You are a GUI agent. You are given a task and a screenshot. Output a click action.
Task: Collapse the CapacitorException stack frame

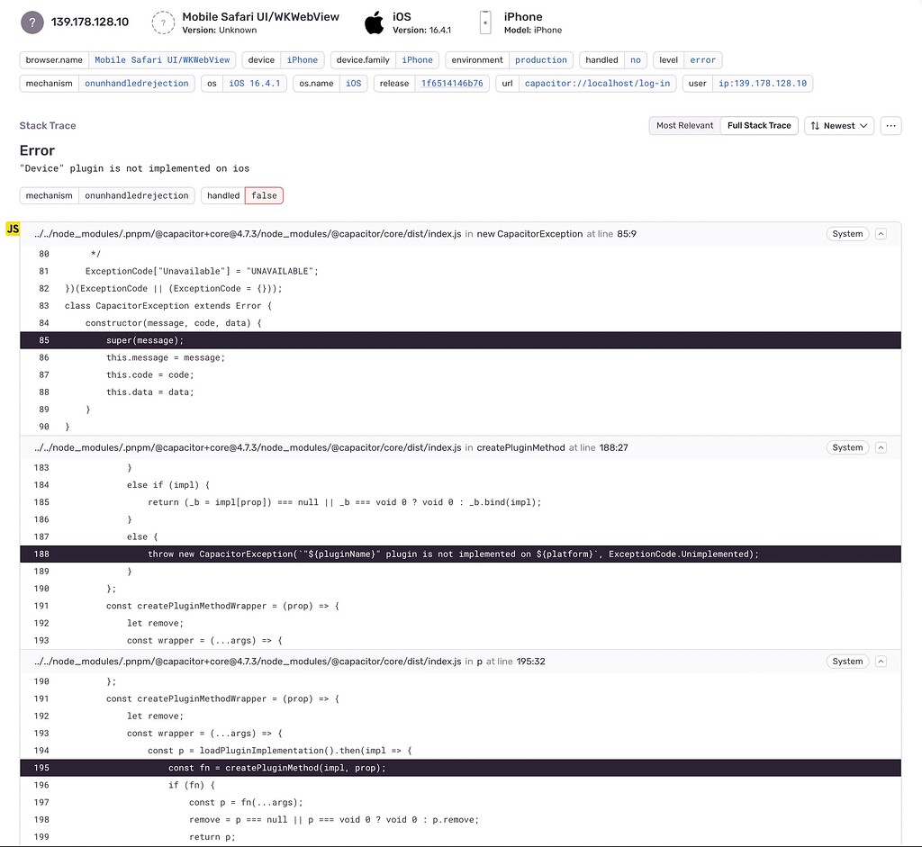pyautogui.click(x=879, y=233)
